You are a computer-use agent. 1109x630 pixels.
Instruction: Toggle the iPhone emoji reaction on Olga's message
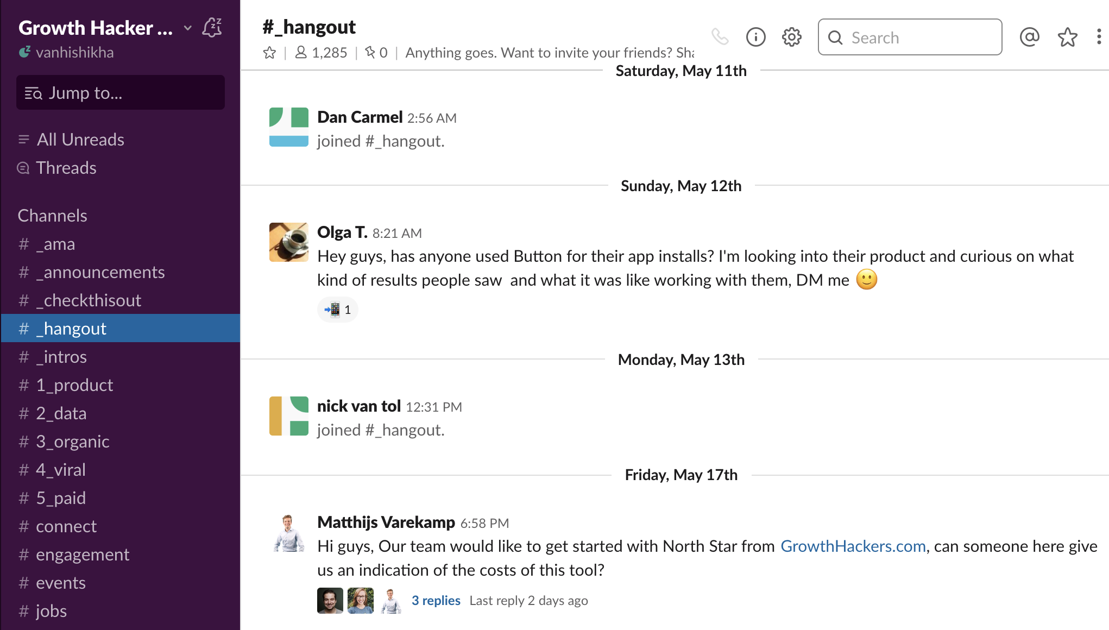coord(337,309)
